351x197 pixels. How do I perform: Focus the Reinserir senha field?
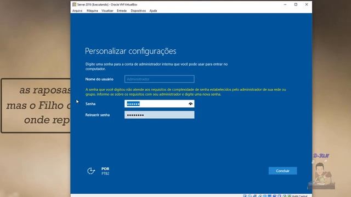[x=160, y=115]
